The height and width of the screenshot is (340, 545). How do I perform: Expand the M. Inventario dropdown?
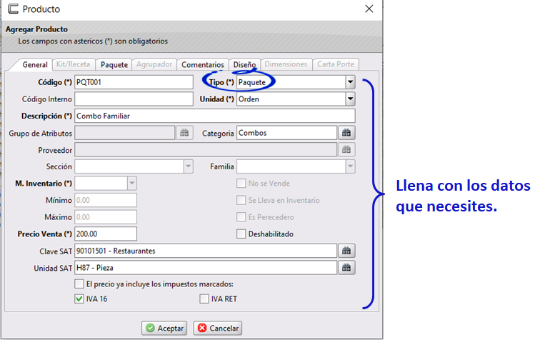point(132,183)
